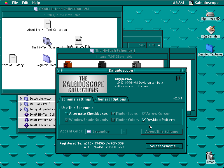Screen dimensions: 224x168
Task: Click the Registered To serial number text
Action: [x=104, y=145]
